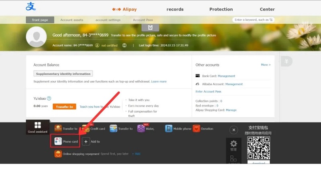Open the Mobile phone recharge icon
Screen dimensions: 321x183
pos(169,129)
